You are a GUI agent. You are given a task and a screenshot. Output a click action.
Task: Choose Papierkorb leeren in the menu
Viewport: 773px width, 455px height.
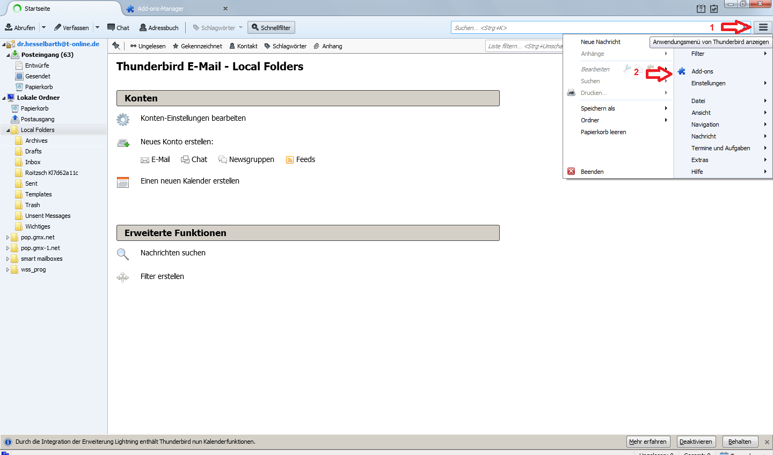(x=603, y=132)
